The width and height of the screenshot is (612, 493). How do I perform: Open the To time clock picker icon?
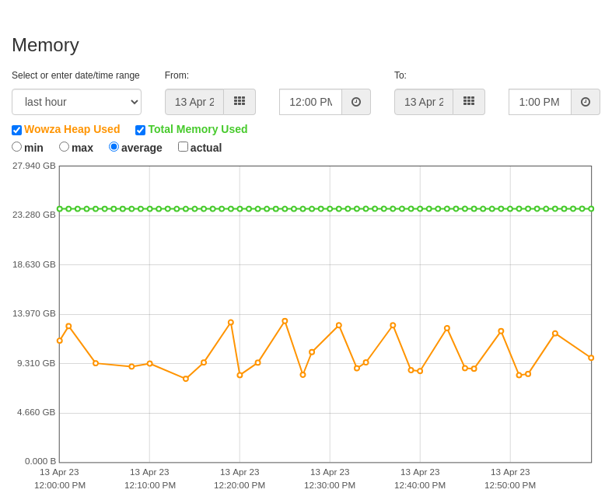(586, 102)
